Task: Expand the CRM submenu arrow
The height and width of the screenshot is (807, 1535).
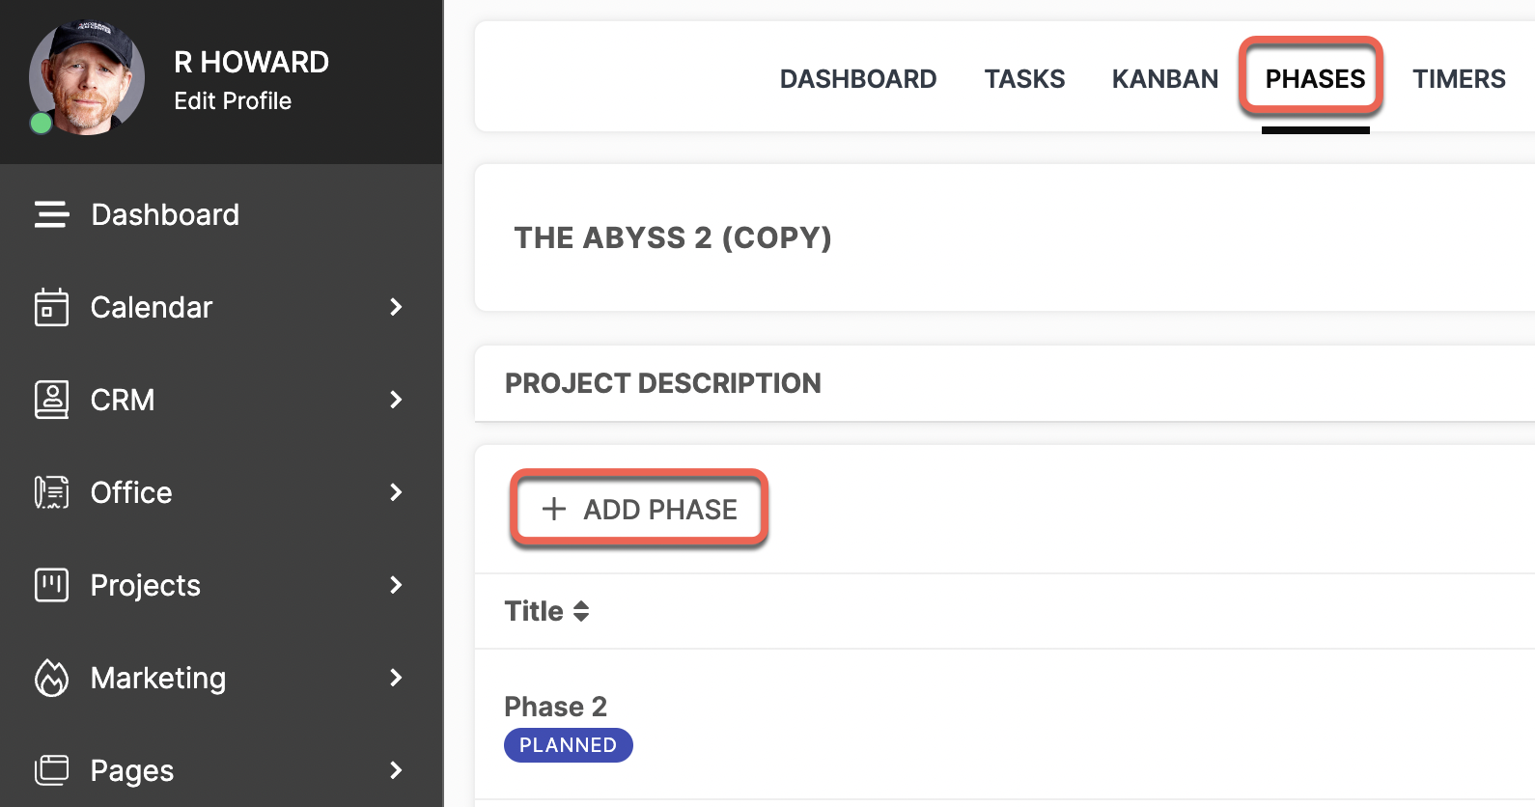Action: [396, 400]
